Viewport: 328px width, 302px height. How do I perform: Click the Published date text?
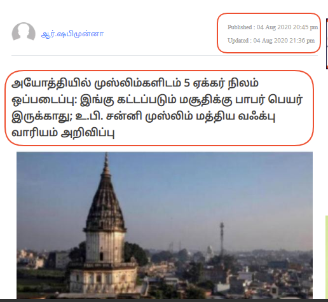[x=273, y=27]
